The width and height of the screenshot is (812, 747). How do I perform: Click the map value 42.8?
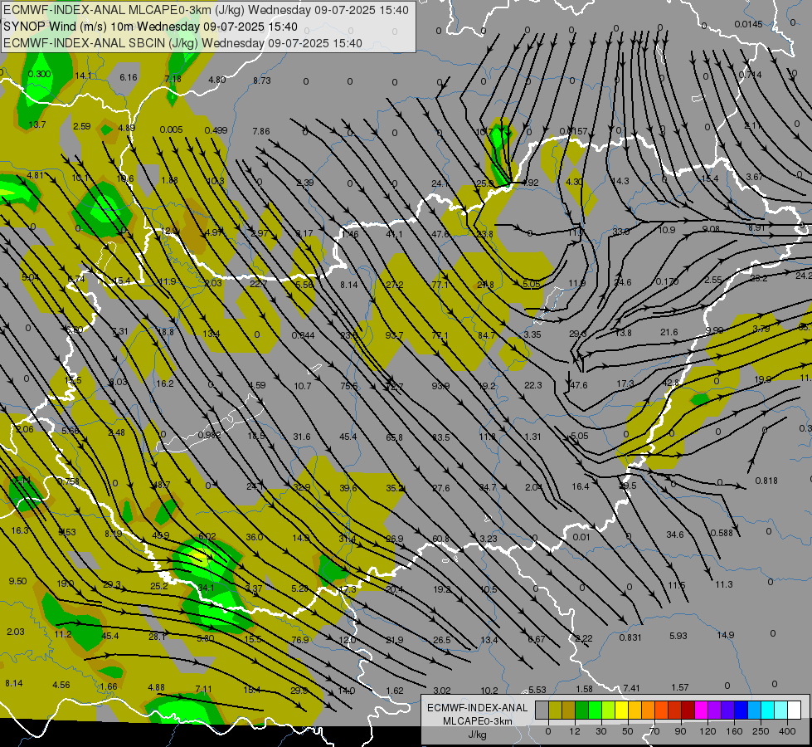pos(670,383)
